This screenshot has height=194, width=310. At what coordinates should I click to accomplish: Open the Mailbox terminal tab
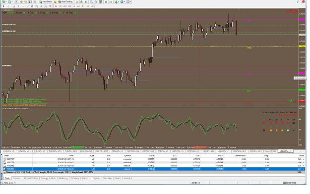pos(63,178)
